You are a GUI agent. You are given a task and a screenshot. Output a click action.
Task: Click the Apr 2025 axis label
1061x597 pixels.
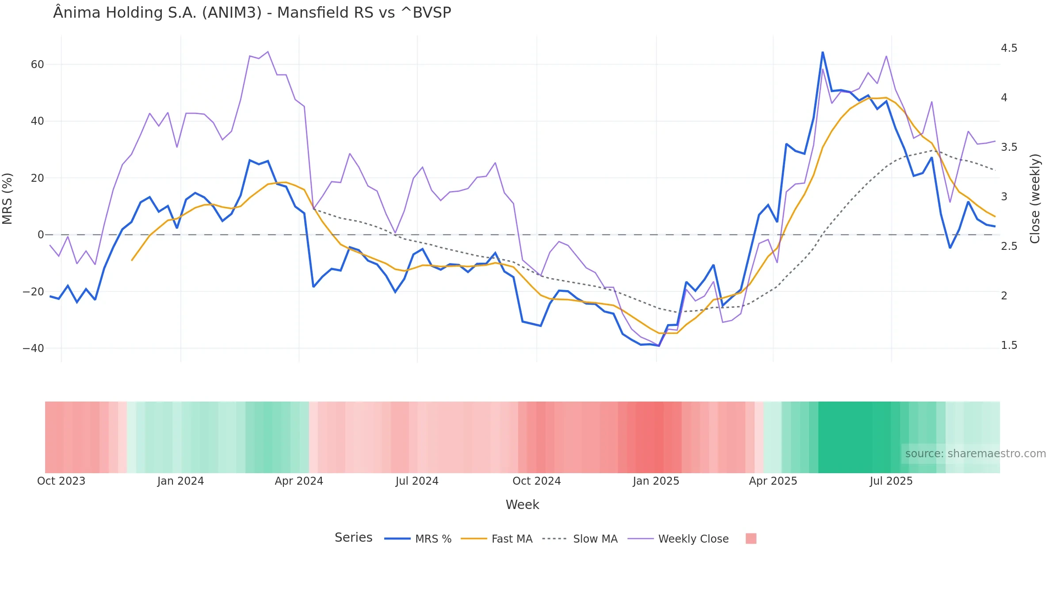point(773,481)
